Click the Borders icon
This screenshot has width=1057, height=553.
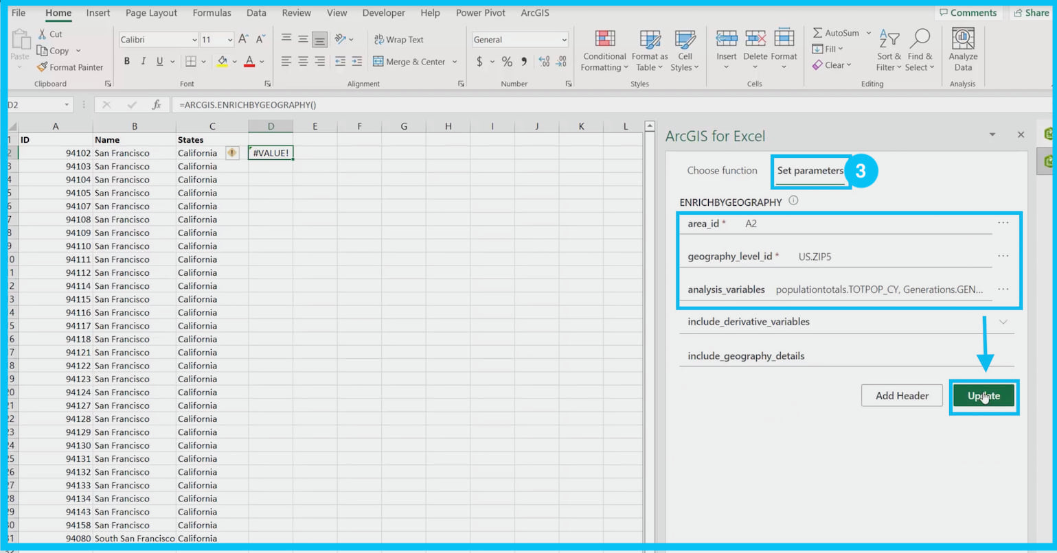click(x=191, y=62)
